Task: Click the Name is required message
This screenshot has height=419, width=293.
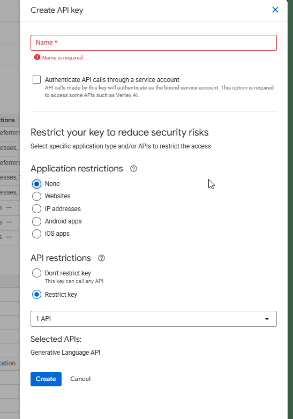Action: click(63, 58)
